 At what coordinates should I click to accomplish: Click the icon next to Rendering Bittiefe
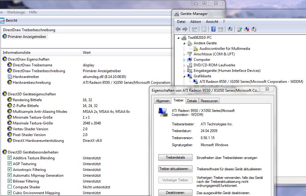point(10,100)
